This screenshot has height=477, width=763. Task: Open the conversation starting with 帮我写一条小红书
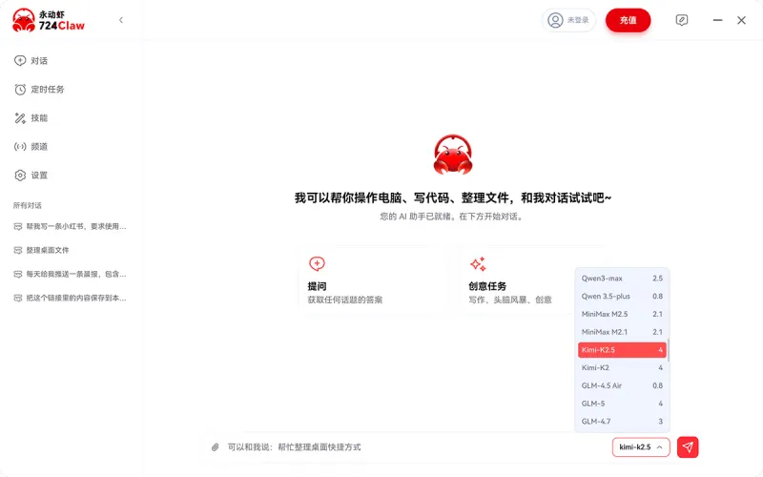coord(70,226)
